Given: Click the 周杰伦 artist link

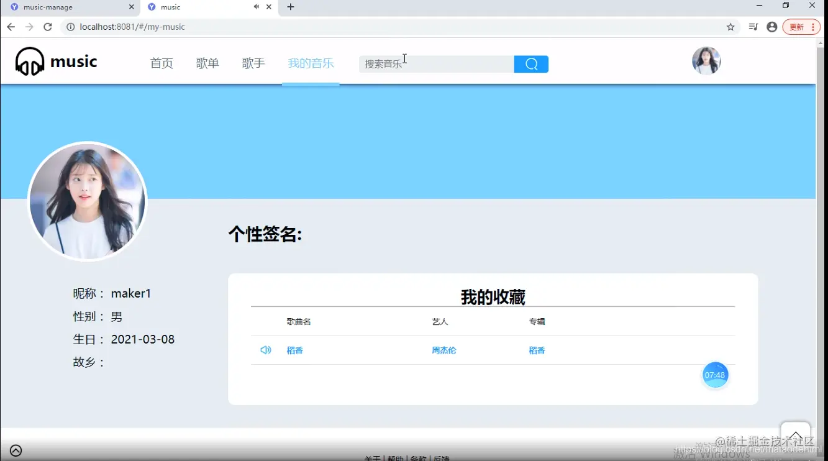Looking at the screenshot, I should [444, 350].
